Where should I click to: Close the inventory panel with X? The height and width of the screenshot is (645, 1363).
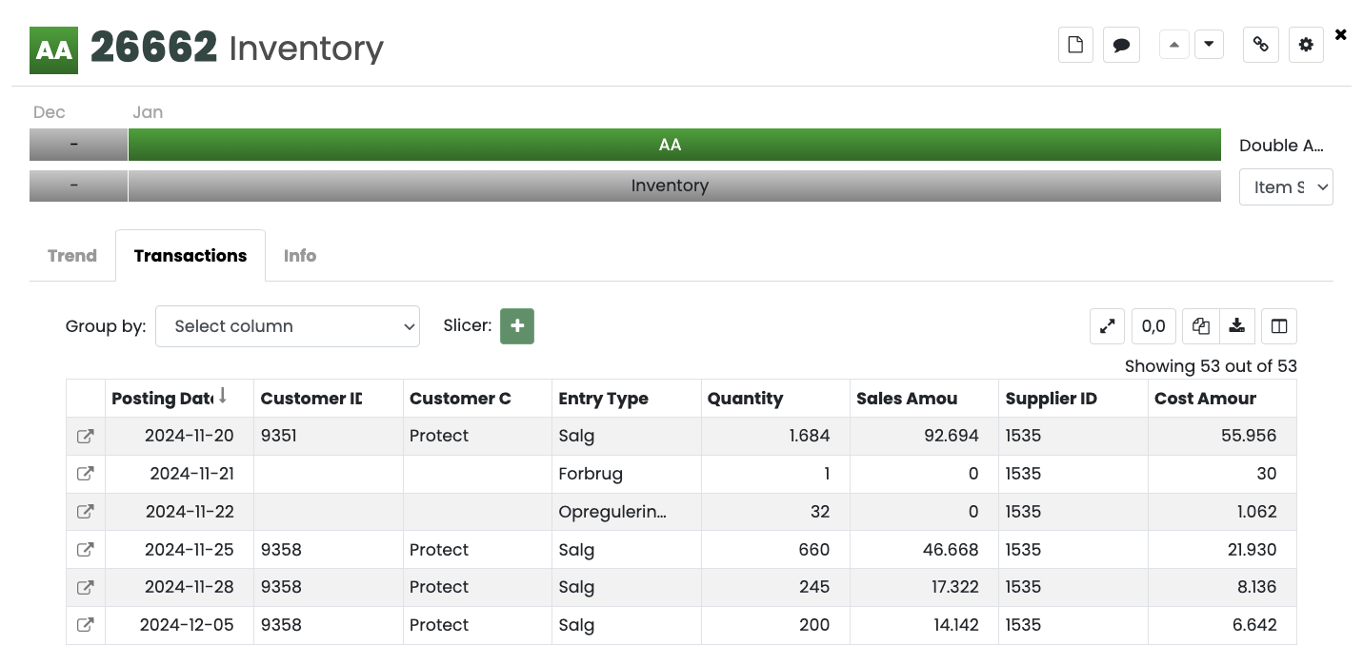(x=1340, y=34)
